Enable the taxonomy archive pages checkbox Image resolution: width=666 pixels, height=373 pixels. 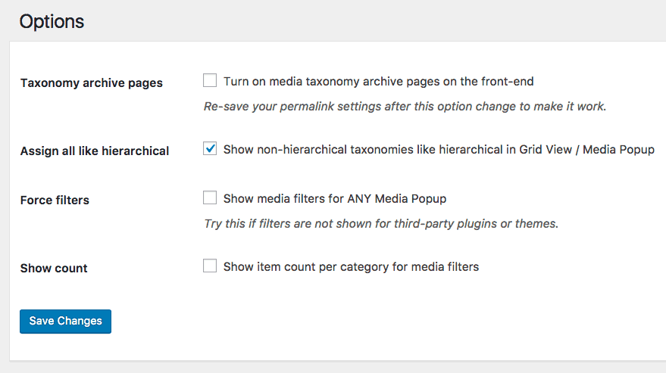point(210,81)
